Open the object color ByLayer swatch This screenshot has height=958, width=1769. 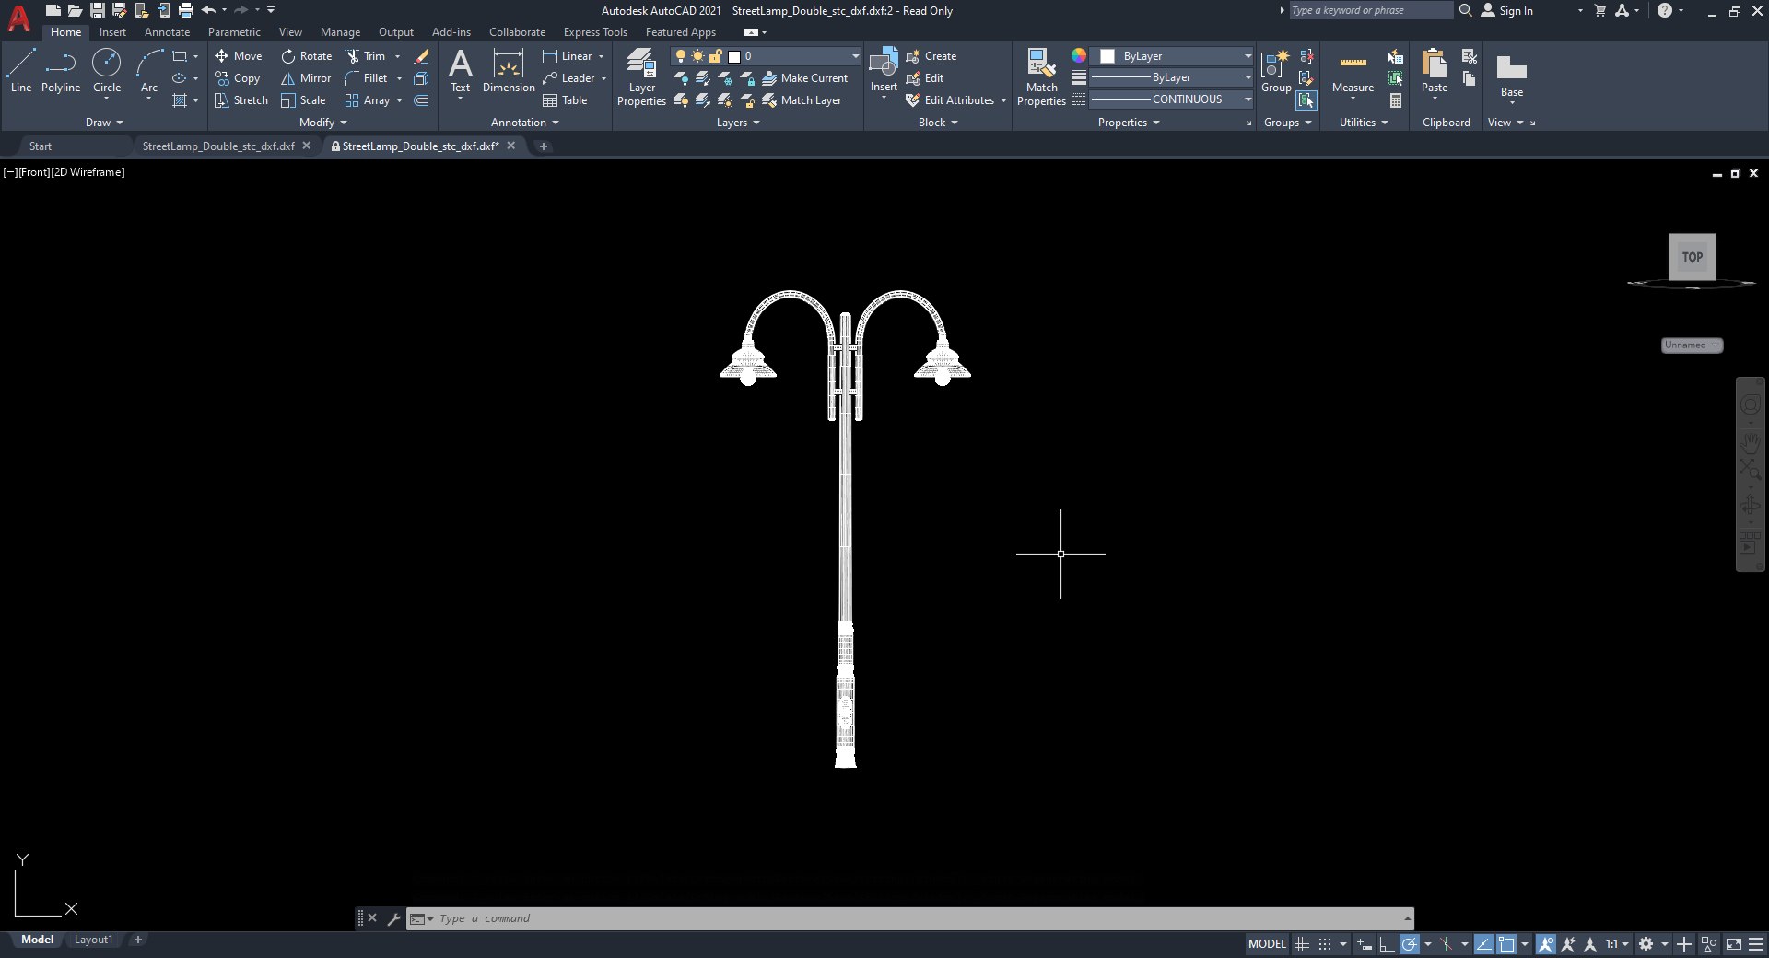(1107, 56)
